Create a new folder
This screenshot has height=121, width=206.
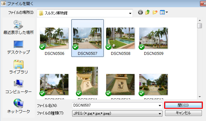(x=155, y=13)
